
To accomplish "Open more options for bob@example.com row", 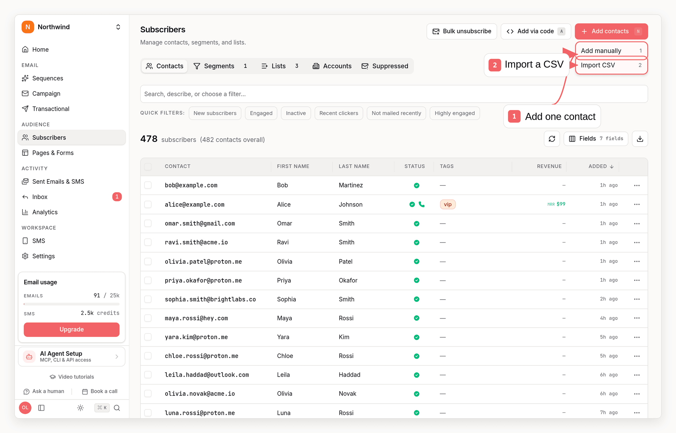I will point(637,185).
